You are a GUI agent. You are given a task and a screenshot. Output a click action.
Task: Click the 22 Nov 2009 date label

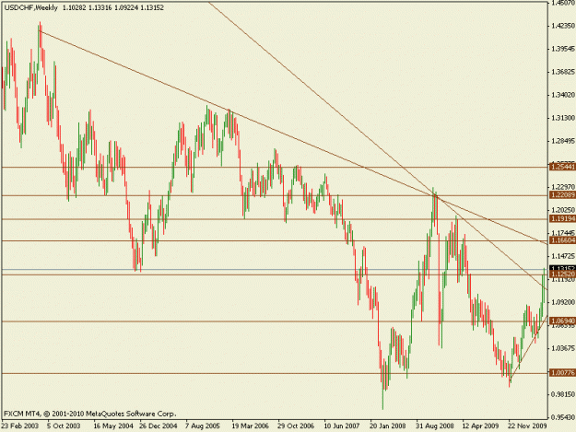point(527,426)
